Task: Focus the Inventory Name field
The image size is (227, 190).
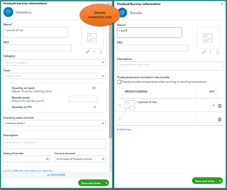Action: (35, 32)
